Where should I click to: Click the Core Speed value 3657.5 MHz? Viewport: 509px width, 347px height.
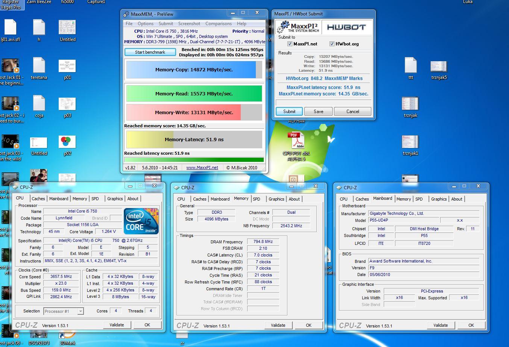pos(61,276)
